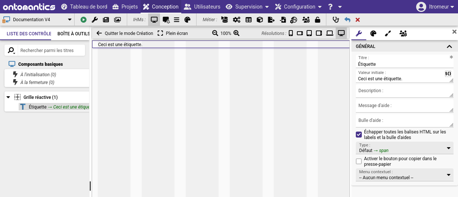The image size is (458, 197).
Task: Open the Menu contextuel dropdown
Action: (405, 175)
